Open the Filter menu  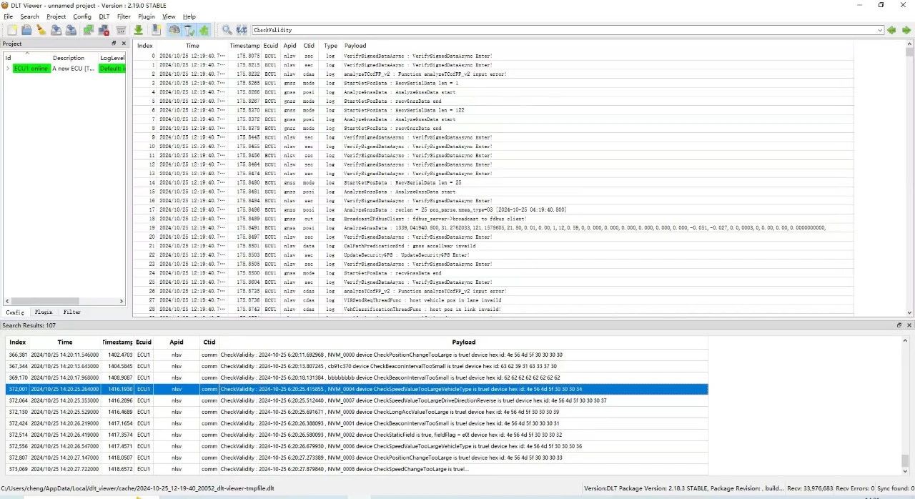point(124,16)
